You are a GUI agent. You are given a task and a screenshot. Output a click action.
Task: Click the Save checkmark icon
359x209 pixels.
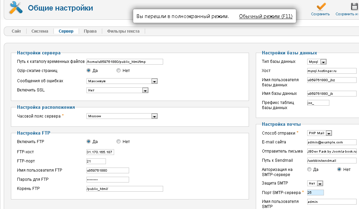pos(321,7)
